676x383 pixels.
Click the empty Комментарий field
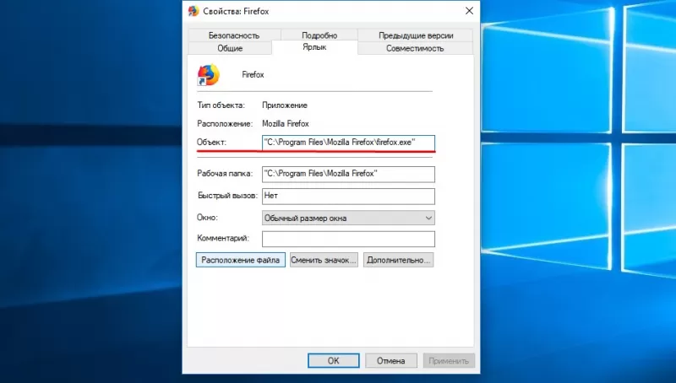click(348, 239)
